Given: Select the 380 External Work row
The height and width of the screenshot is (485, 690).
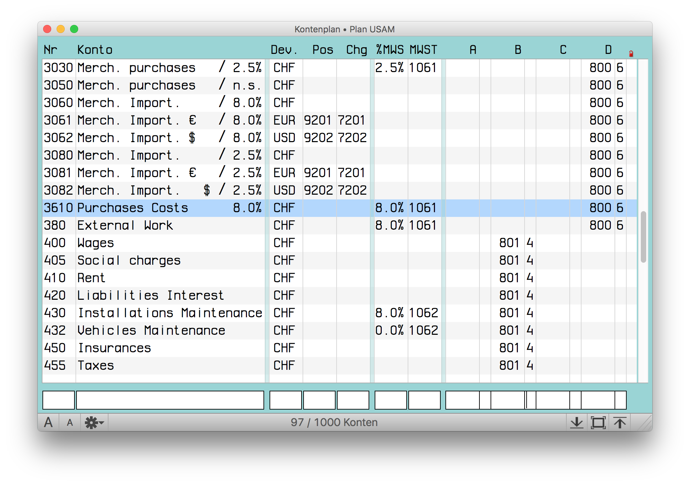Looking at the screenshot, I should pyautogui.click(x=168, y=225).
